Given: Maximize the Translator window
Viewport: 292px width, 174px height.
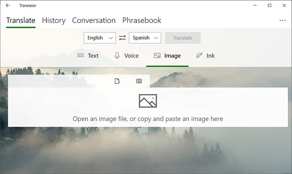Looking at the screenshot, I should coord(269,5).
